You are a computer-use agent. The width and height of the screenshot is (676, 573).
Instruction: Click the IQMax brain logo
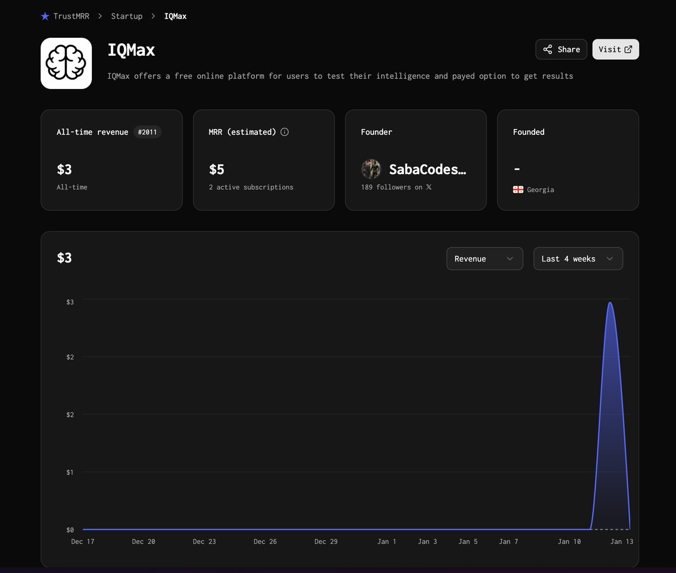click(66, 63)
